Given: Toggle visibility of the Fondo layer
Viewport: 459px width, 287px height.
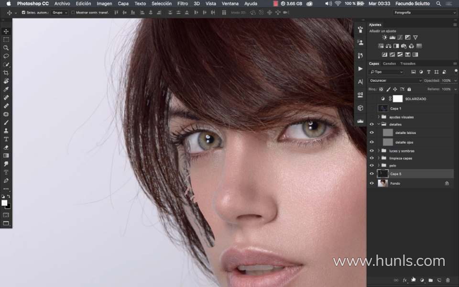Looking at the screenshot, I should click(x=372, y=183).
